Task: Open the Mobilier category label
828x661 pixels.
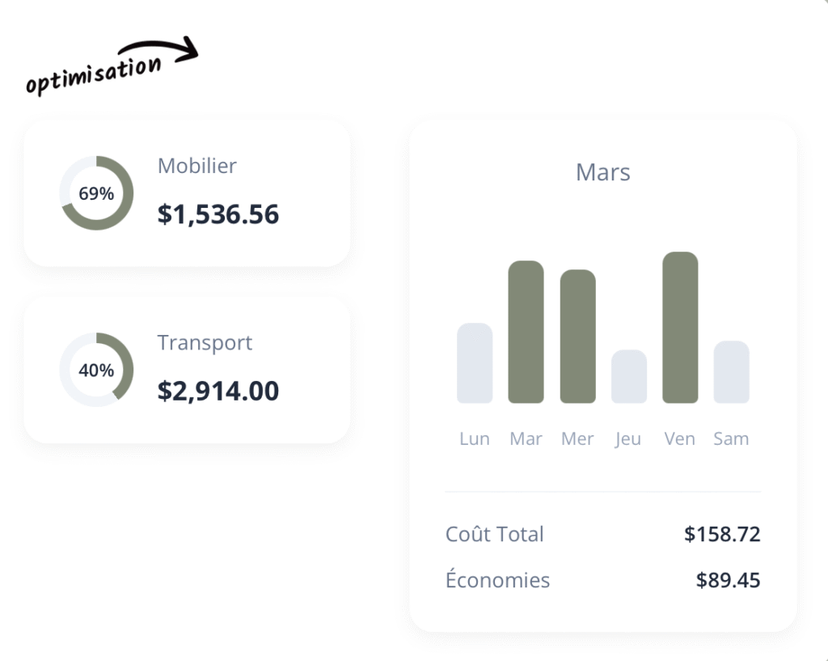Action: pyautogui.click(x=197, y=166)
